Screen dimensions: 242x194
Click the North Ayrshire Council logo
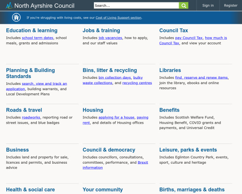click(x=31, y=6)
